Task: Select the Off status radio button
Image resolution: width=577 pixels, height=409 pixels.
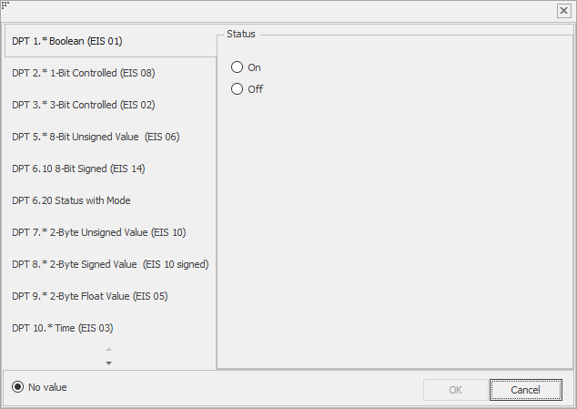Action: click(x=237, y=88)
